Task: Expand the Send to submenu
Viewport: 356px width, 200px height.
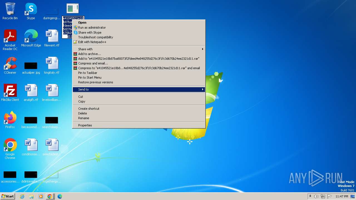Action: coord(139,89)
